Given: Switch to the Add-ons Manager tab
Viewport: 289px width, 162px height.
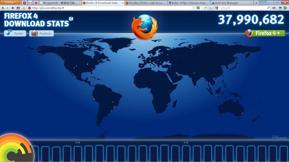Looking at the screenshot, I should 232,3.
